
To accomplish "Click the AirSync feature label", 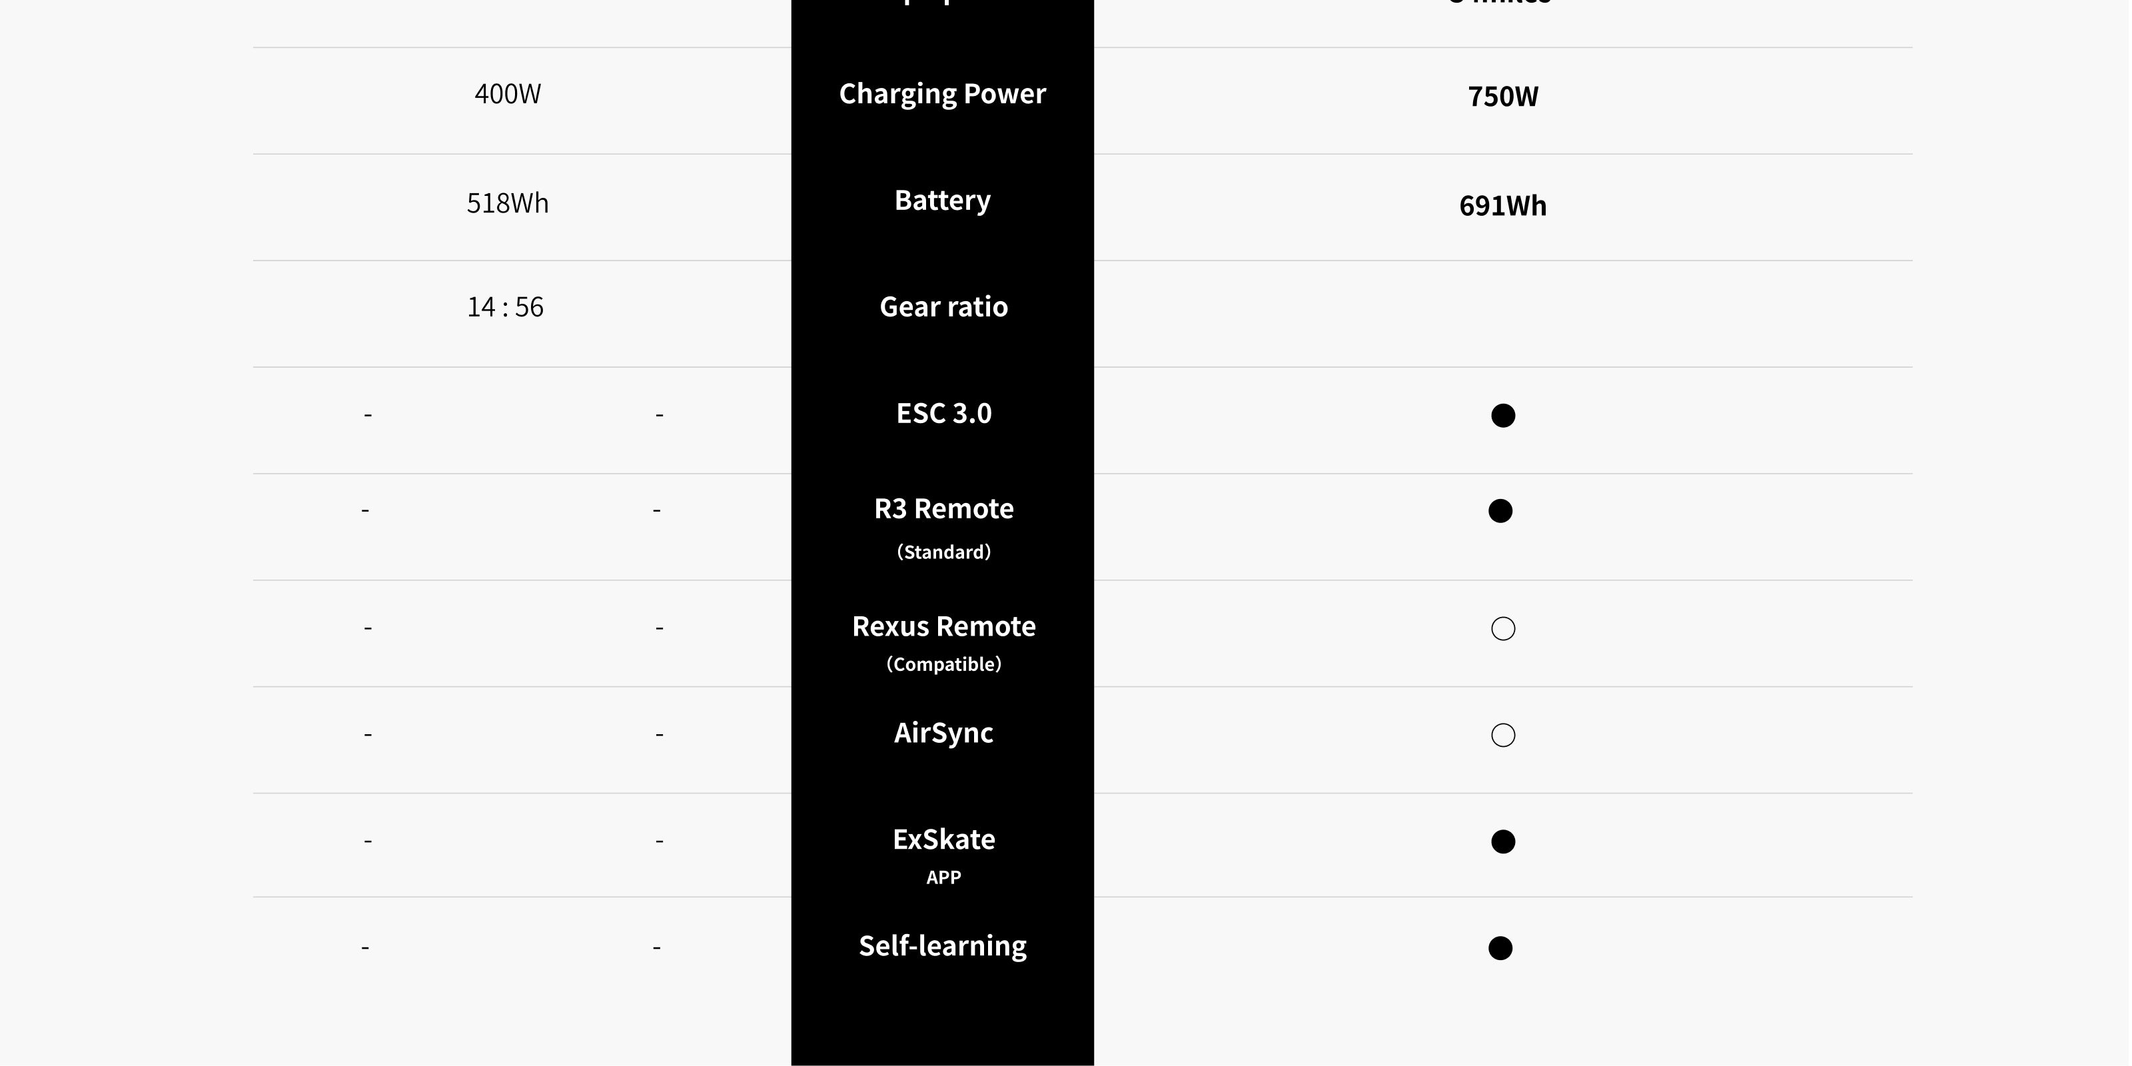I will 943,734.
